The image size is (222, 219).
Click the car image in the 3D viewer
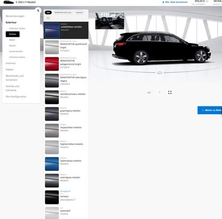coord(161,48)
